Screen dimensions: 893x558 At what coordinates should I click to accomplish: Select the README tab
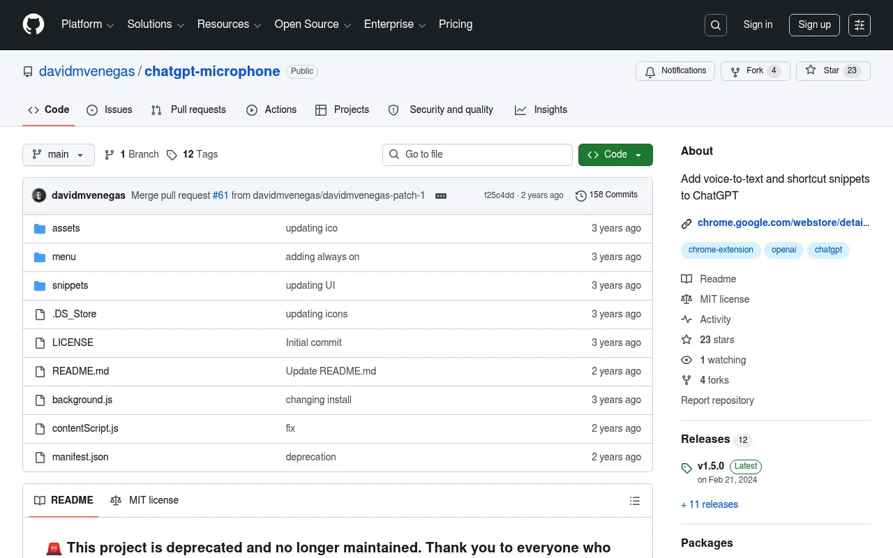click(x=63, y=501)
